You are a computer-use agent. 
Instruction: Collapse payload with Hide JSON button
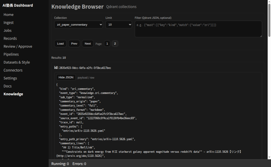(x=66, y=77)
